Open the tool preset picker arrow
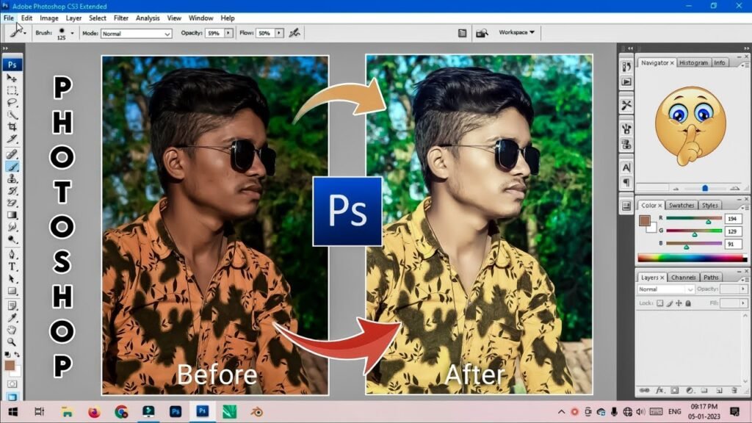 [x=25, y=33]
